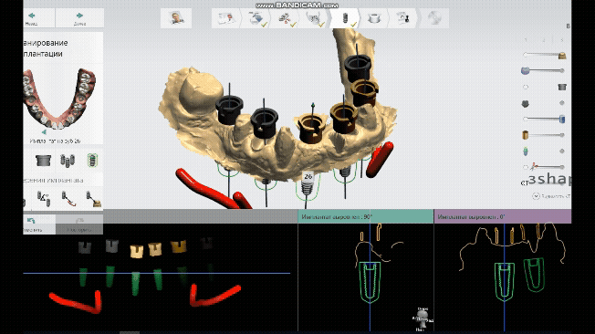Click the blue cylinder icon on slider
The height and width of the screenshot is (334, 595).
click(x=562, y=119)
